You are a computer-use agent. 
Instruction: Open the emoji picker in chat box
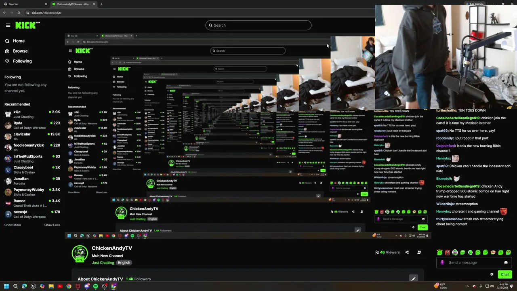point(506,262)
